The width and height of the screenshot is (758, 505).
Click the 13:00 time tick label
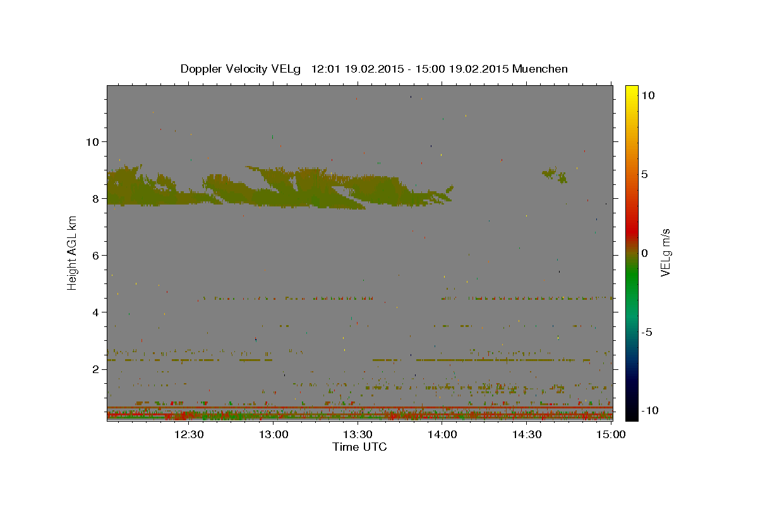click(273, 434)
